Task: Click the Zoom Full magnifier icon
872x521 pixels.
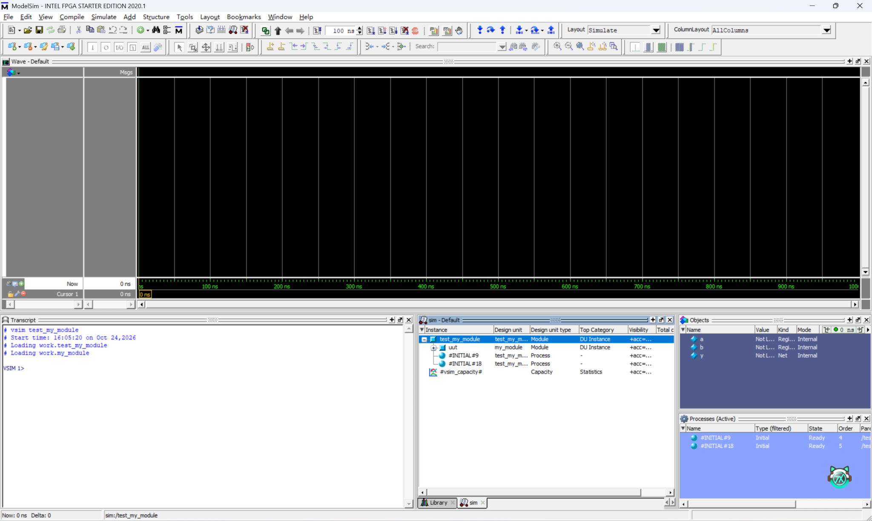Action: click(580, 46)
